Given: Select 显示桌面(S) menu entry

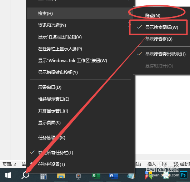Looking at the screenshot, I should (80, 123).
